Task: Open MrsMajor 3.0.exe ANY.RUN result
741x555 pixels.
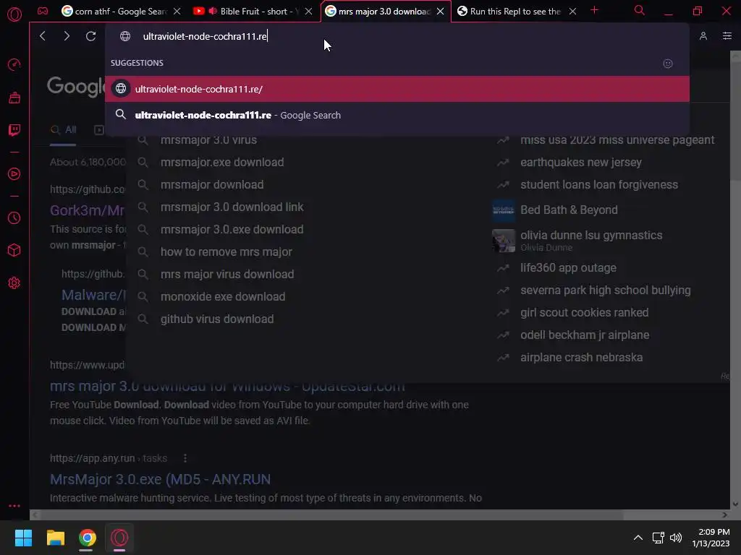Action: click(x=160, y=480)
